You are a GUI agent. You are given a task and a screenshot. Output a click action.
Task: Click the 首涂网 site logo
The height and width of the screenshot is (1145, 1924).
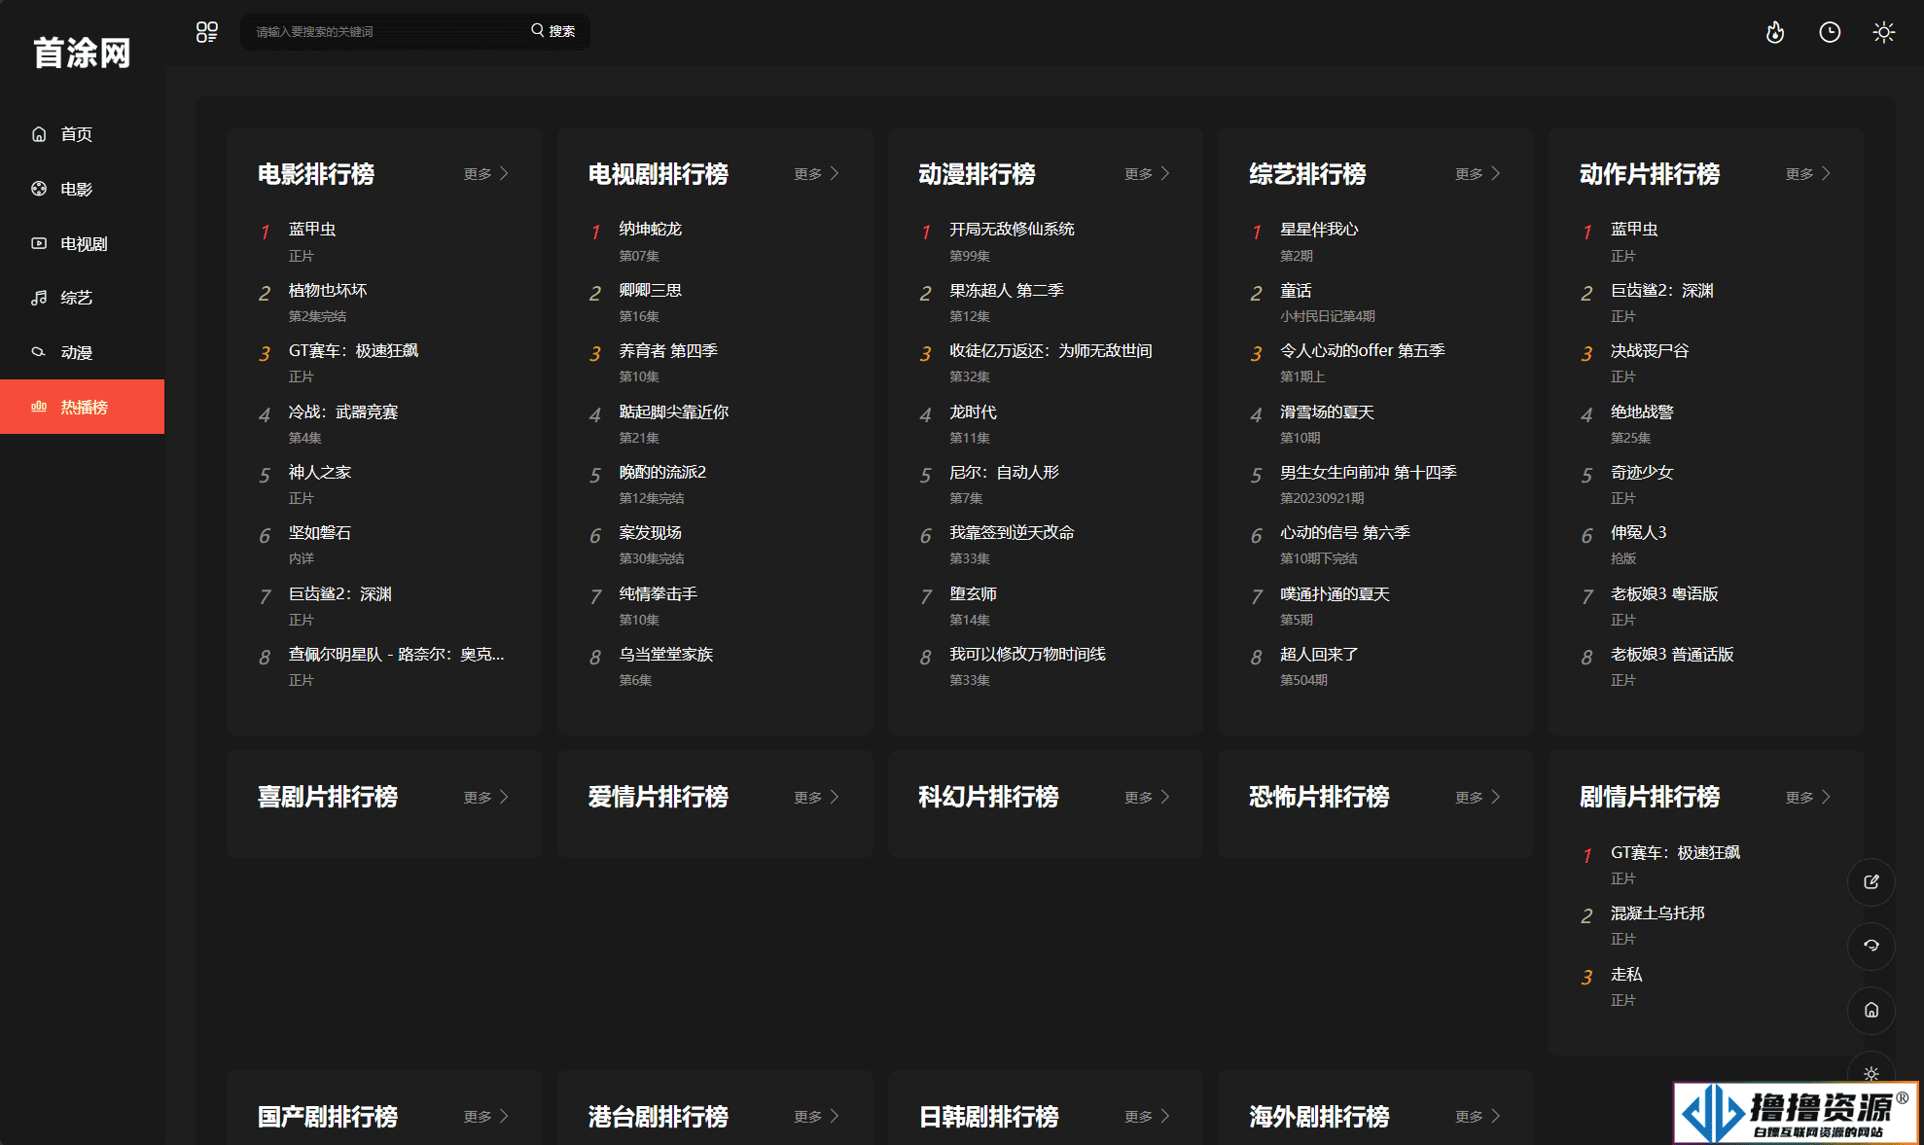[x=82, y=53]
